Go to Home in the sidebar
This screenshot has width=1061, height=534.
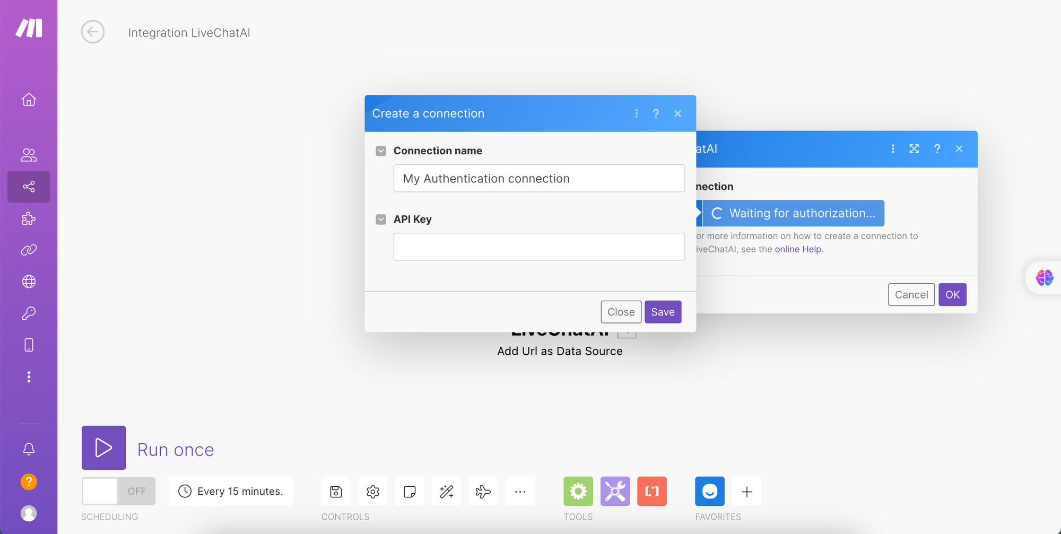29,99
